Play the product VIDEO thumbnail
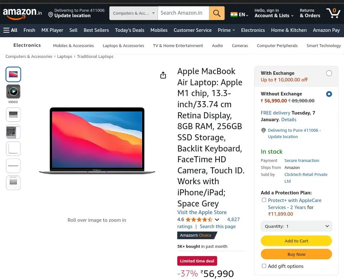Screen dimensions: 344x279 point(13,92)
